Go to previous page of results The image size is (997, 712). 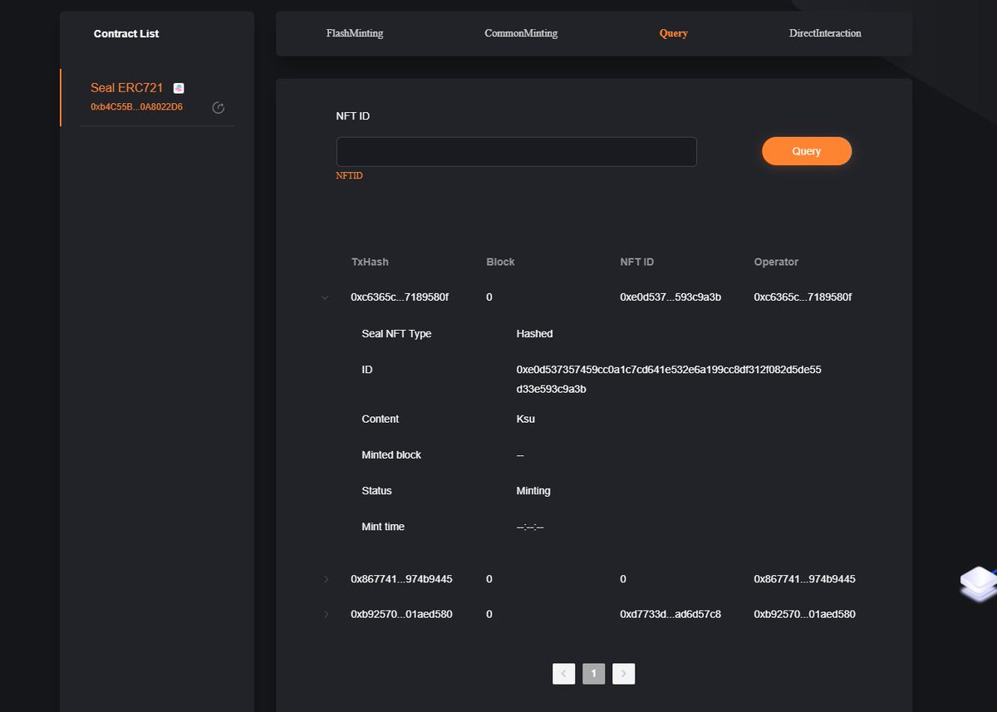(563, 674)
